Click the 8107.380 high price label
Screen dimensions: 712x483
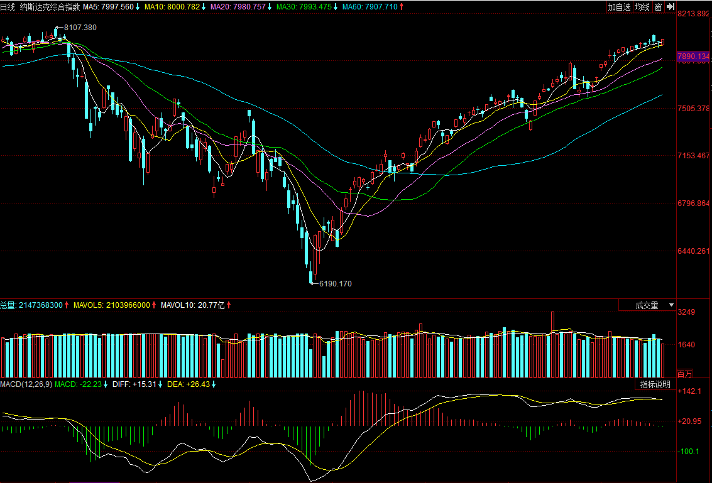pyautogui.click(x=80, y=28)
